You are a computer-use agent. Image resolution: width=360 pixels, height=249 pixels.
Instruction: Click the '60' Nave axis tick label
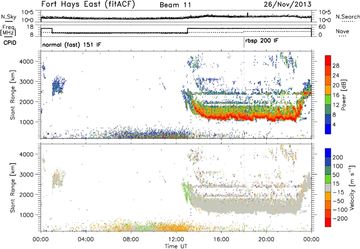(322, 27)
